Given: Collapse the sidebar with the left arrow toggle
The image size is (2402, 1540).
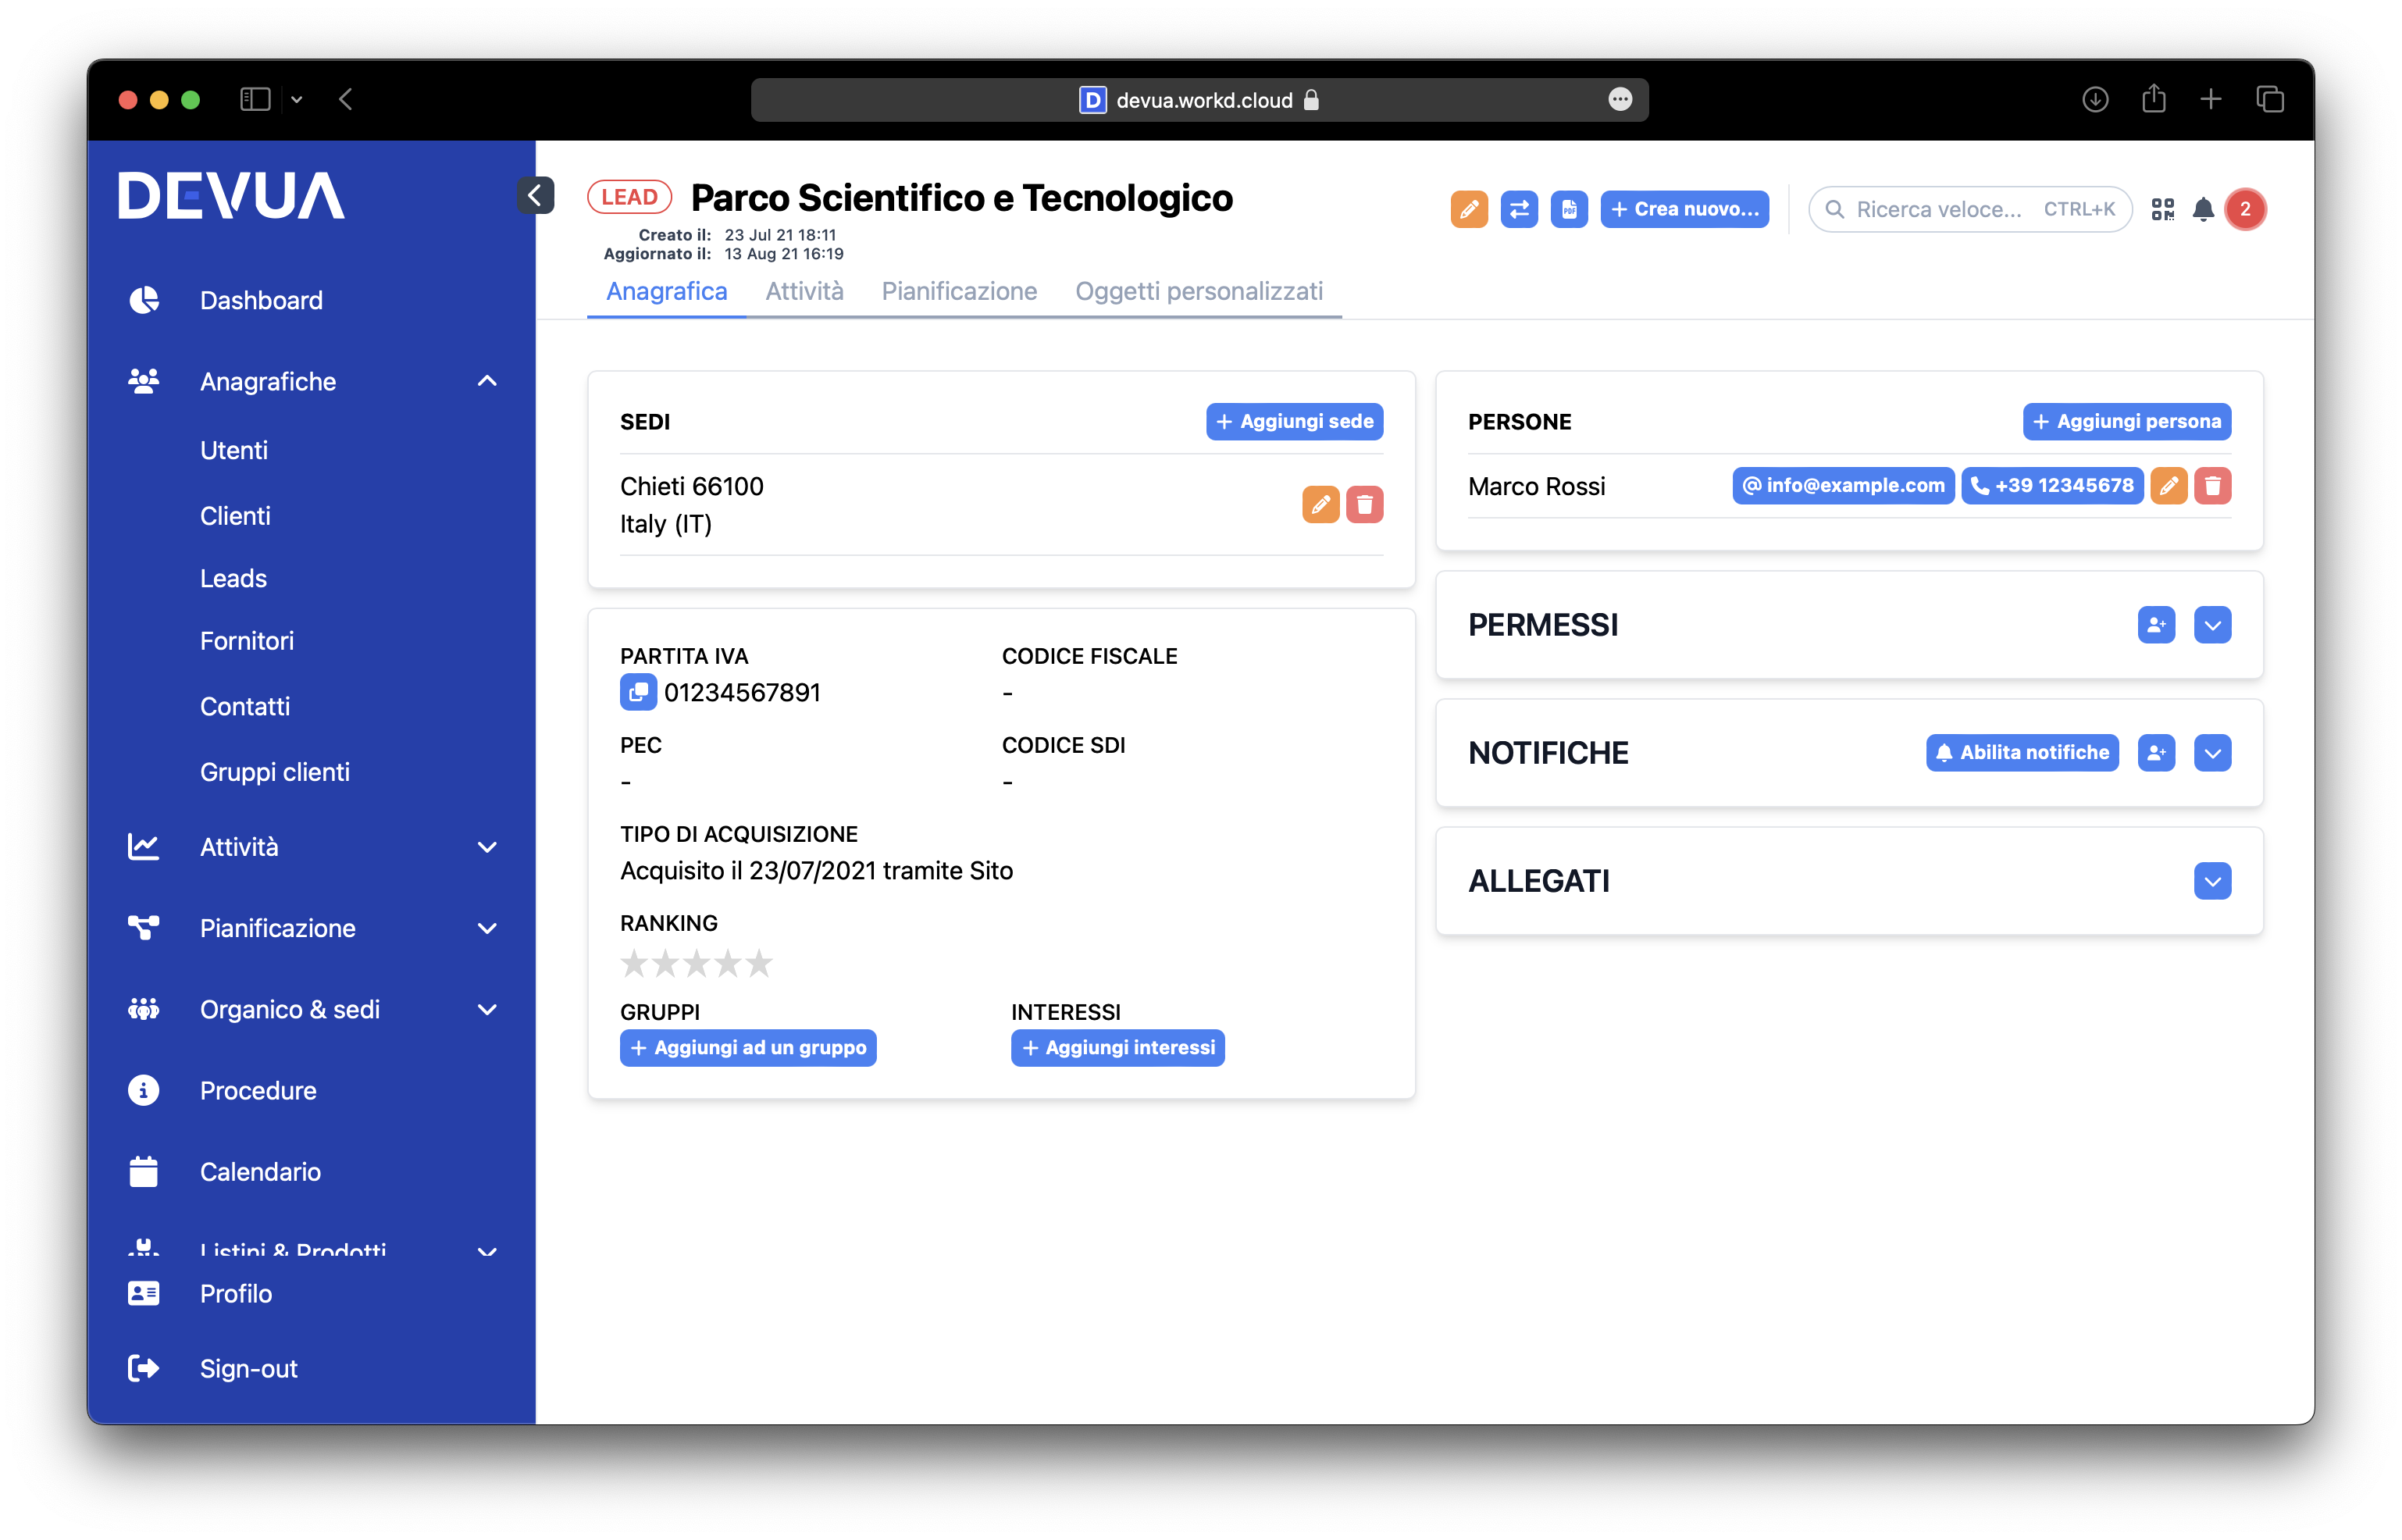Looking at the screenshot, I should coord(536,196).
